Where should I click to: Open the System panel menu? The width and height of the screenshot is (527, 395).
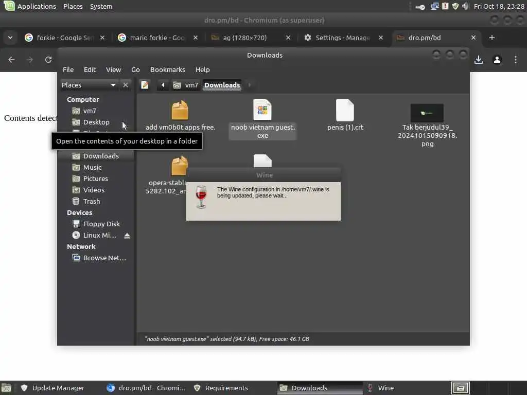pos(101,6)
